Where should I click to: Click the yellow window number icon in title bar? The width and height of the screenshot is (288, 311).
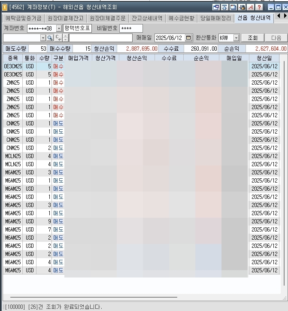coord(5,7)
